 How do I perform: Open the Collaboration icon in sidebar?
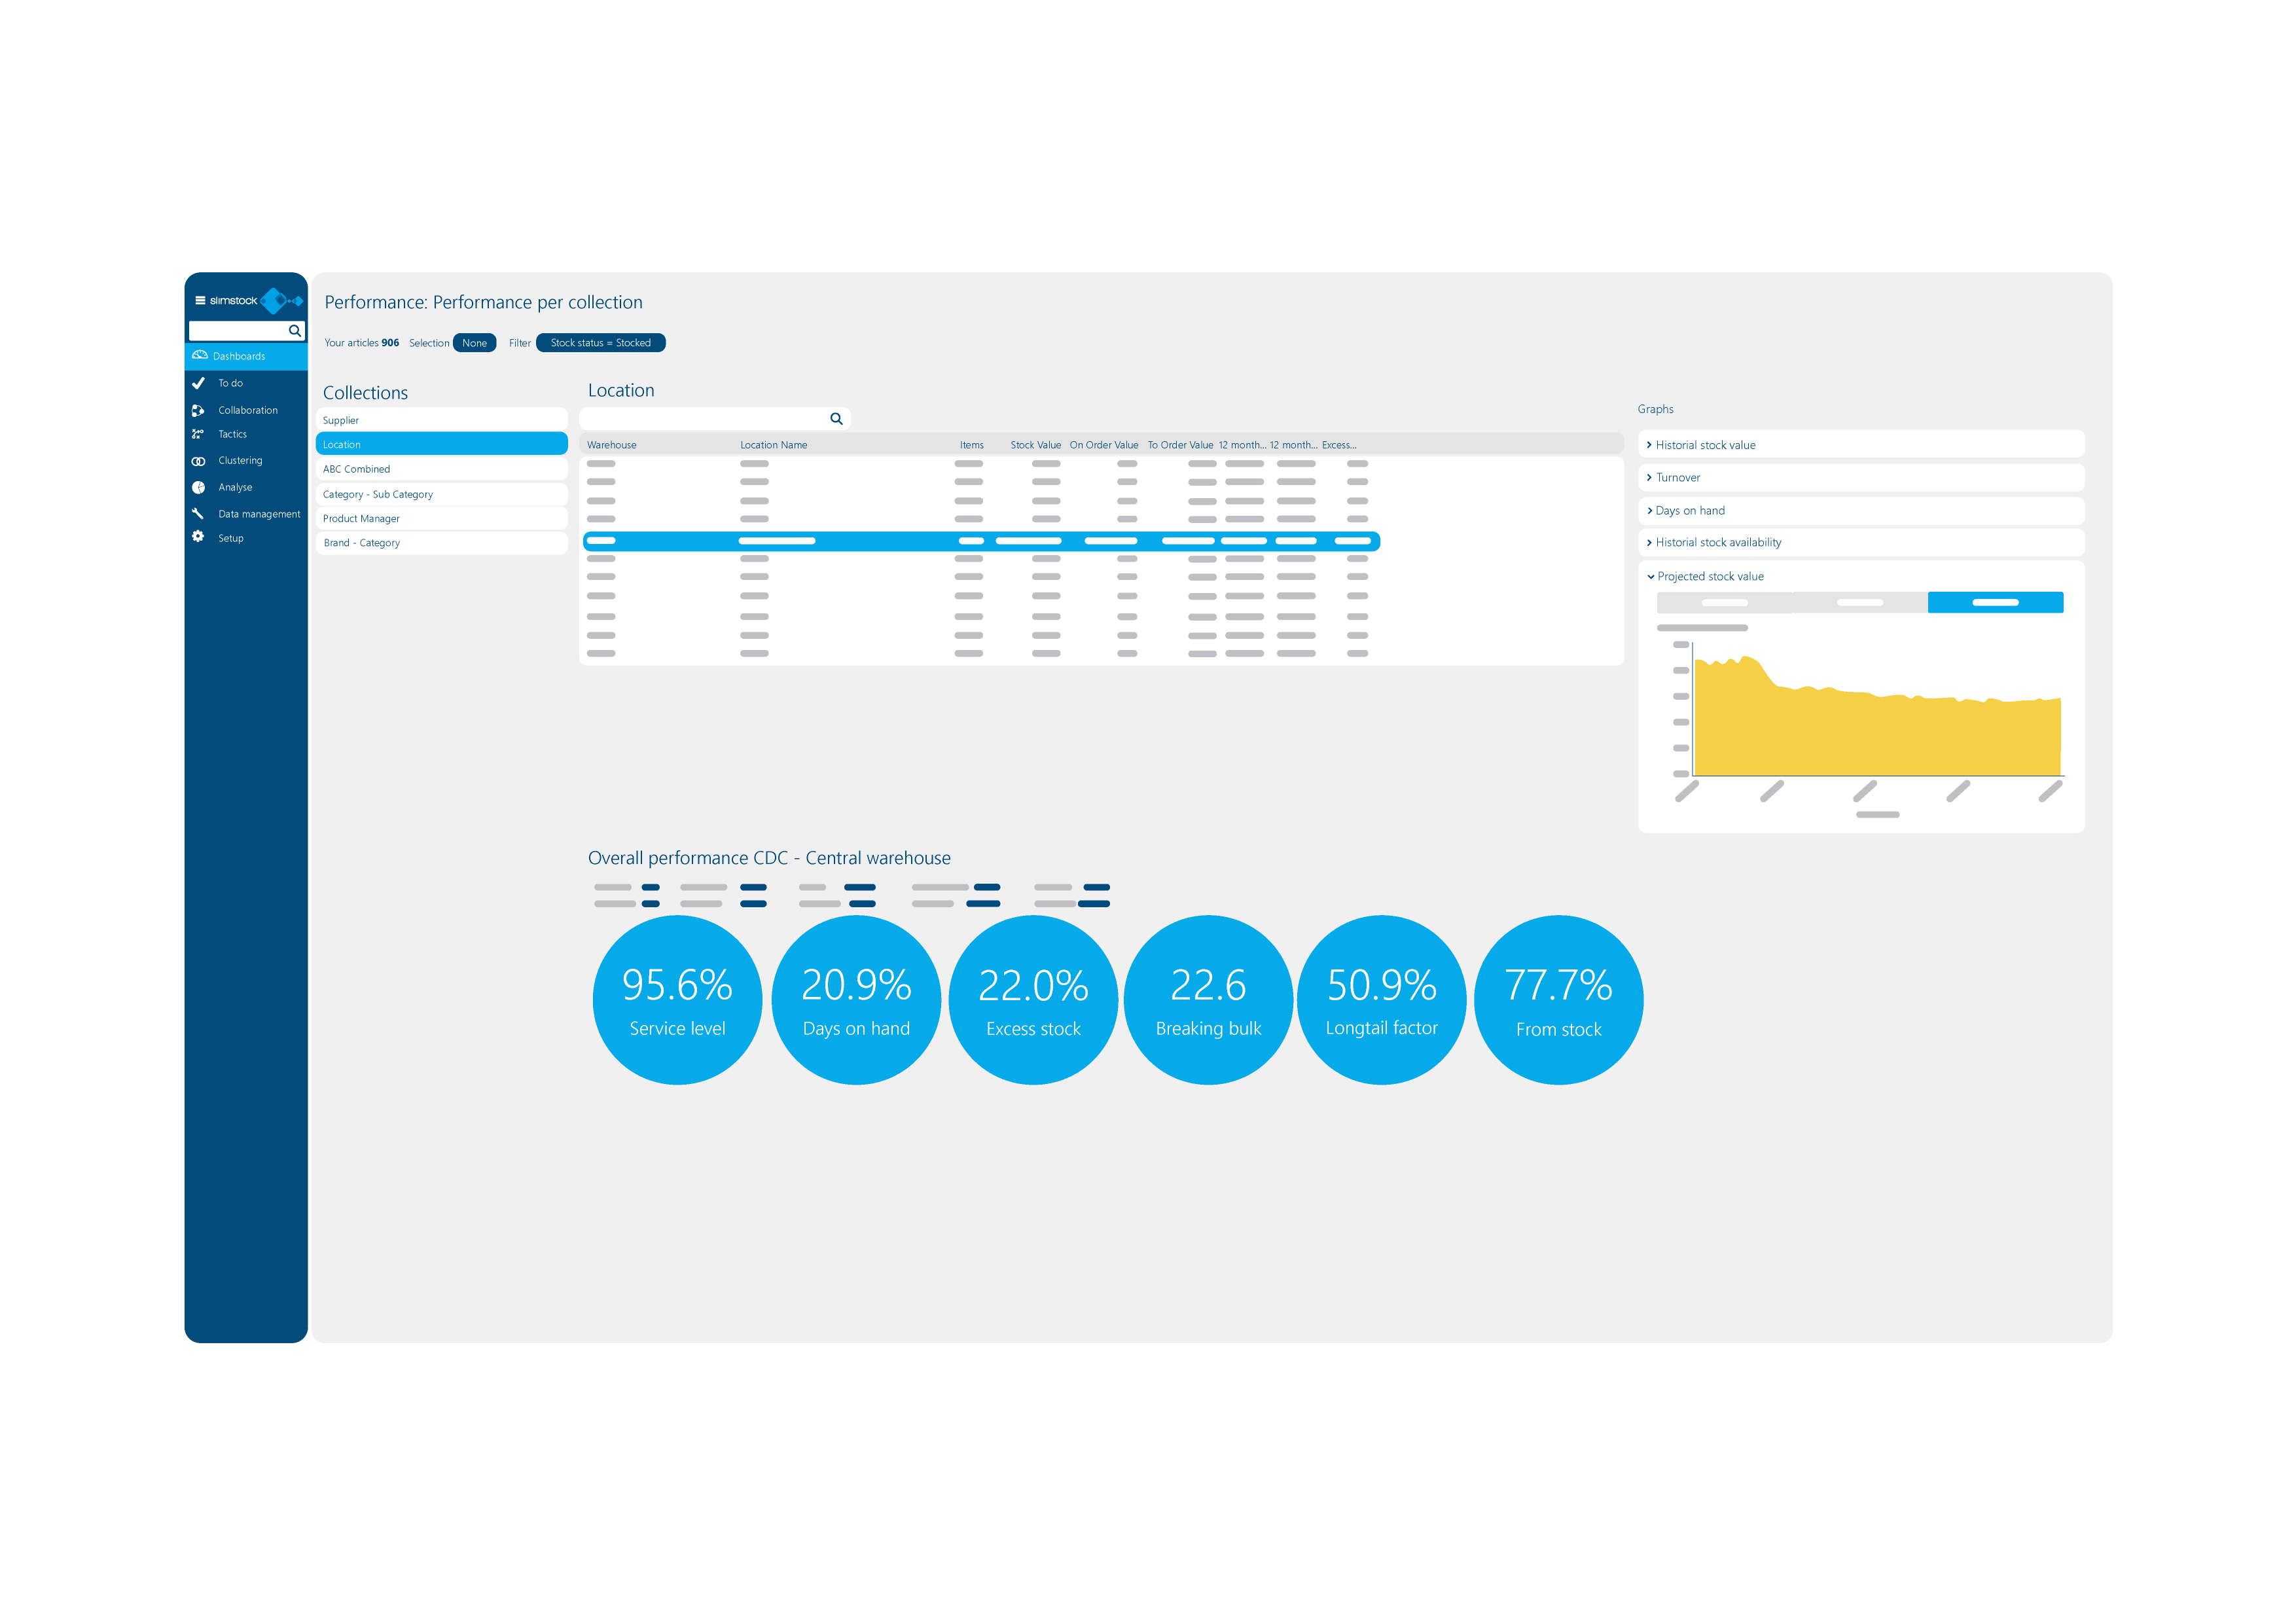click(198, 410)
